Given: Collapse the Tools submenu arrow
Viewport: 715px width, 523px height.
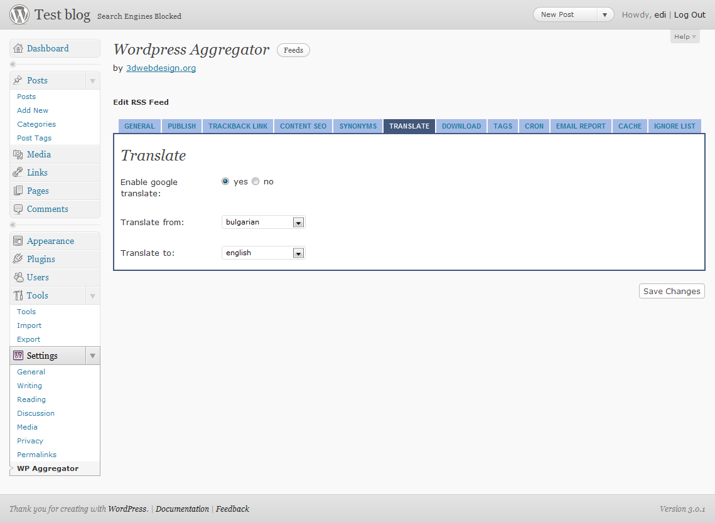Looking at the screenshot, I should [92, 295].
